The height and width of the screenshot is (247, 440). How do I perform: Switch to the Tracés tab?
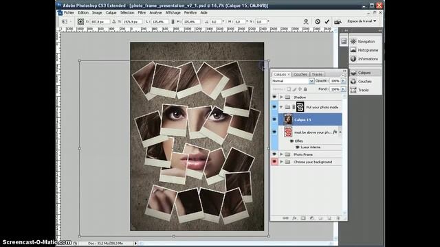317,74
